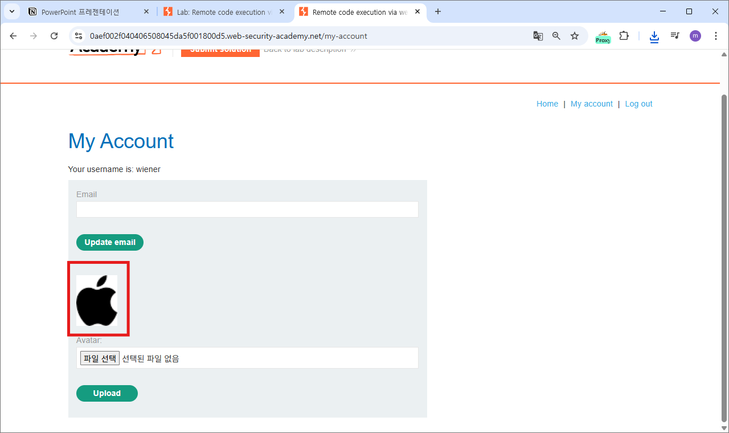
Task: Click 'Your username is: wiener' text
Action: pyautogui.click(x=114, y=169)
